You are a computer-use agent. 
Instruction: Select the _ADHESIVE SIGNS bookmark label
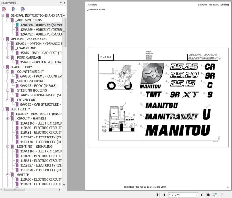29,20
